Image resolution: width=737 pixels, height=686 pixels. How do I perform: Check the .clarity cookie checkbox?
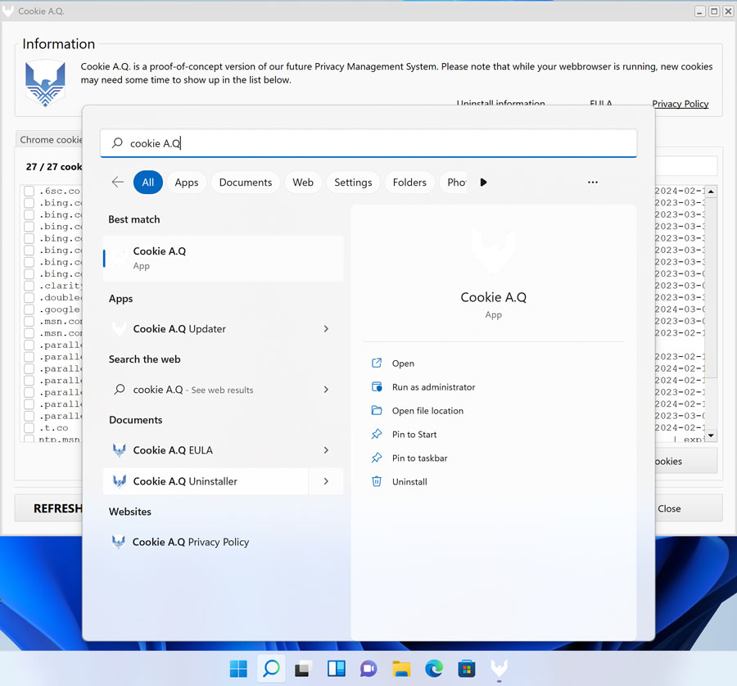click(x=29, y=286)
